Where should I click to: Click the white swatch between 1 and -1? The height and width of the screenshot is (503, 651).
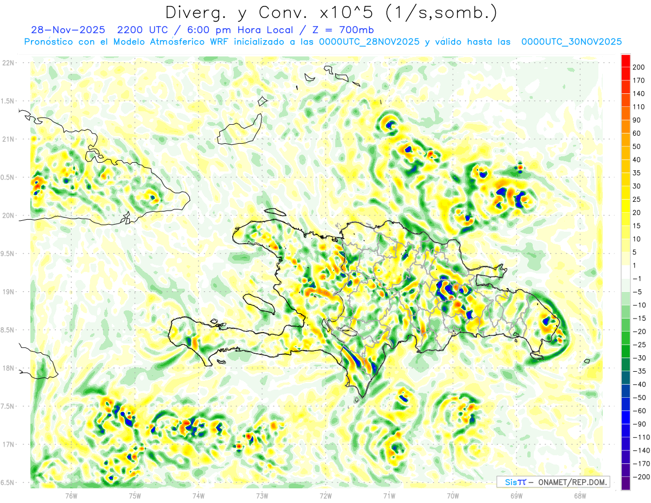click(x=626, y=272)
